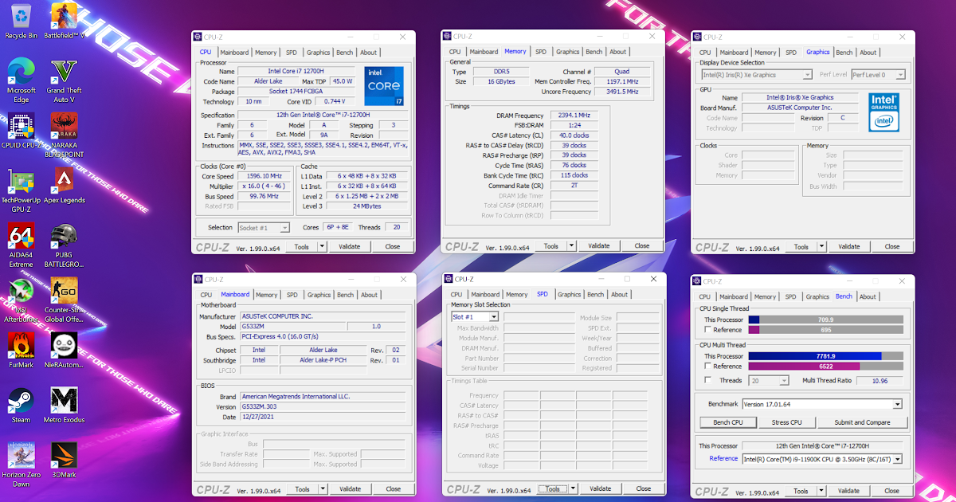This screenshot has height=502, width=956.
Task: Open the Recycle Bin desktop icon
Action: [x=21, y=20]
